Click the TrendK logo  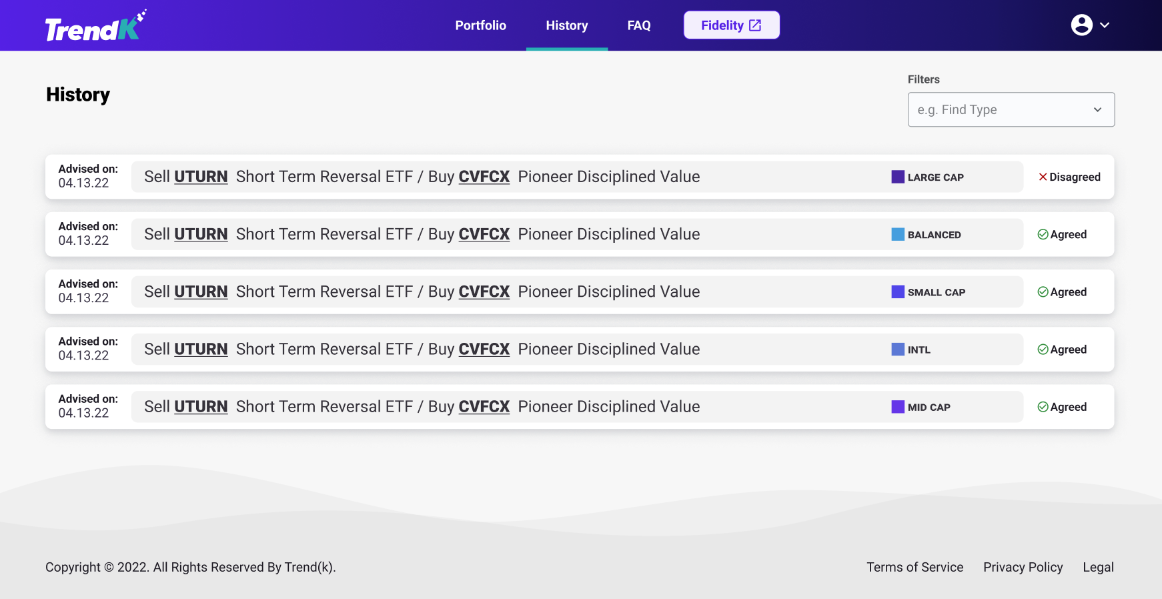95,26
